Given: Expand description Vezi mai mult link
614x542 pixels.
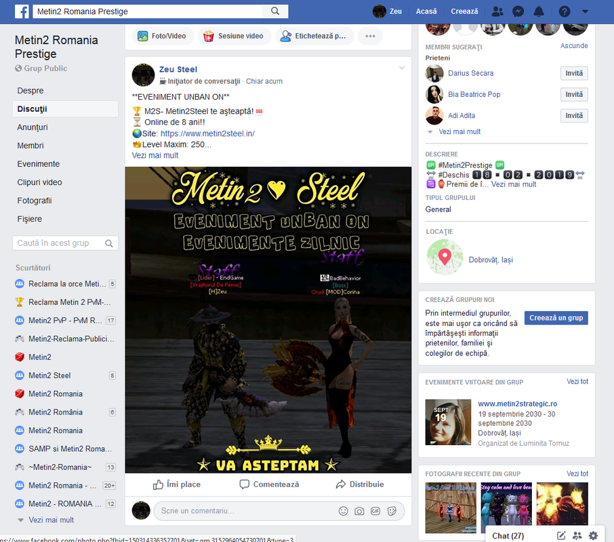Looking at the screenshot, I should pyautogui.click(x=514, y=184).
